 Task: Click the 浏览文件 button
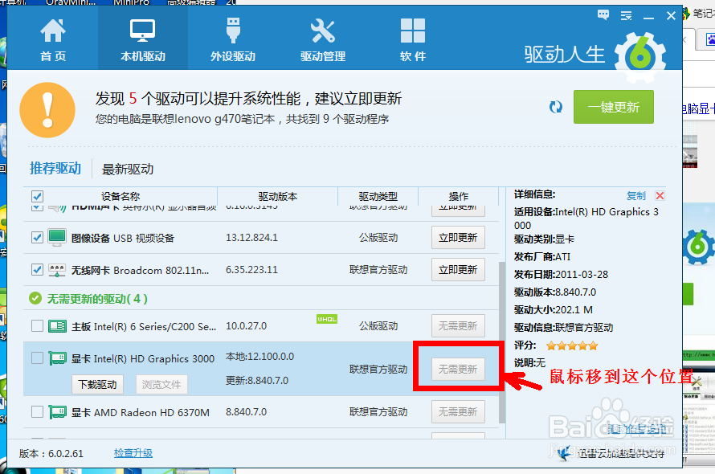[161, 384]
